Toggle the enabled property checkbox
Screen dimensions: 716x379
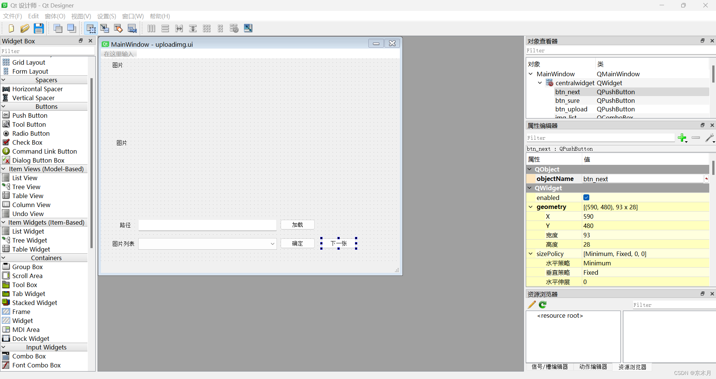click(x=586, y=197)
